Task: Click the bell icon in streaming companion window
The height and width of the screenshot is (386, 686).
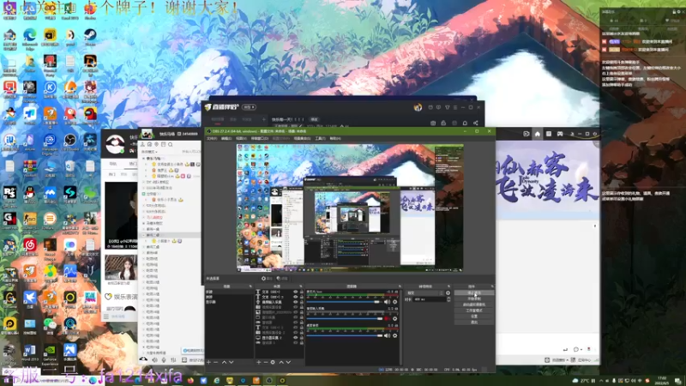Action: coord(465,124)
